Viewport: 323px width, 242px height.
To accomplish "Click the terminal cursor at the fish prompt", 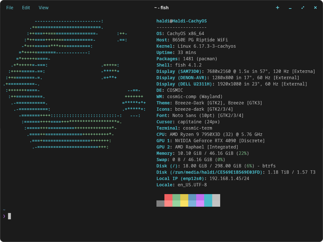I will (x=9, y=216).
